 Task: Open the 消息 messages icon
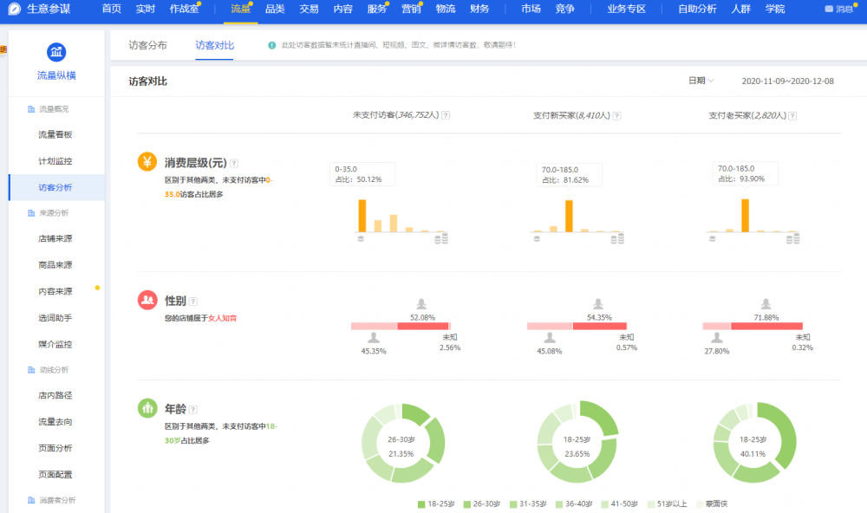pos(838,9)
